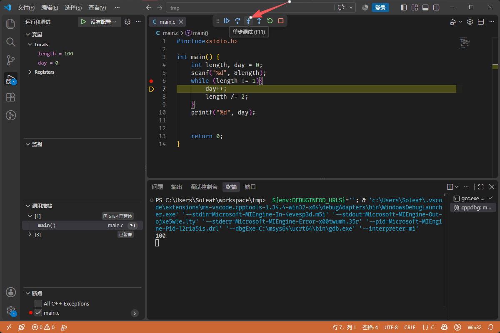Toggle the red breakpoint at line 6
The height and width of the screenshot is (333, 500).
(x=151, y=81)
